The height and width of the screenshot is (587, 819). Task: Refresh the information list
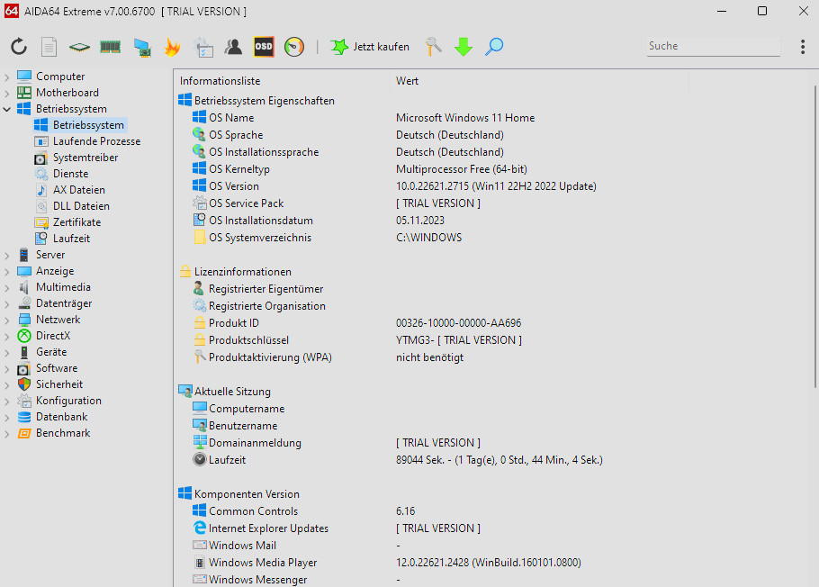[x=18, y=46]
